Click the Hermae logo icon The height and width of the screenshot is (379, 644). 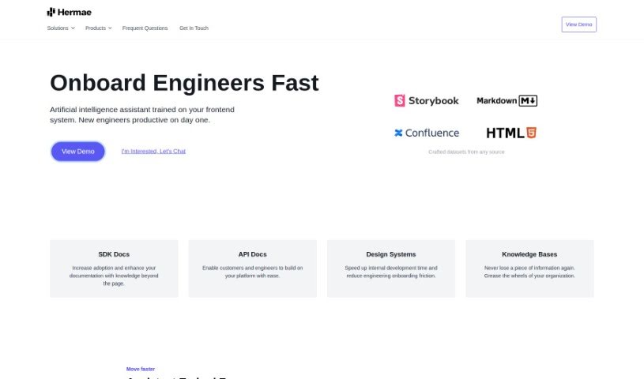[x=51, y=12]
